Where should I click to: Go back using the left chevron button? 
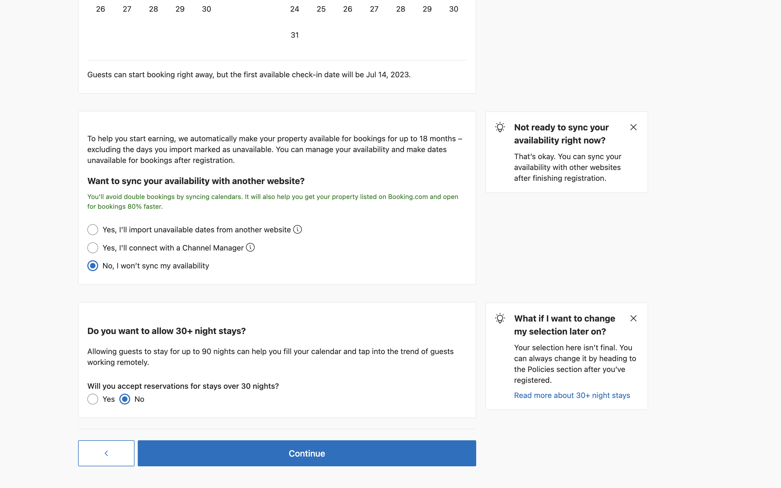[106, 453]
